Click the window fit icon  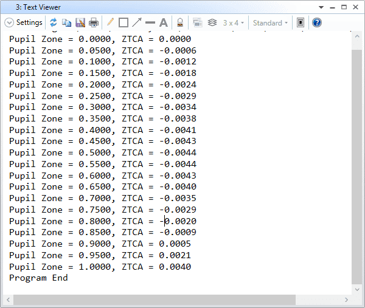(x=301, y=22)
